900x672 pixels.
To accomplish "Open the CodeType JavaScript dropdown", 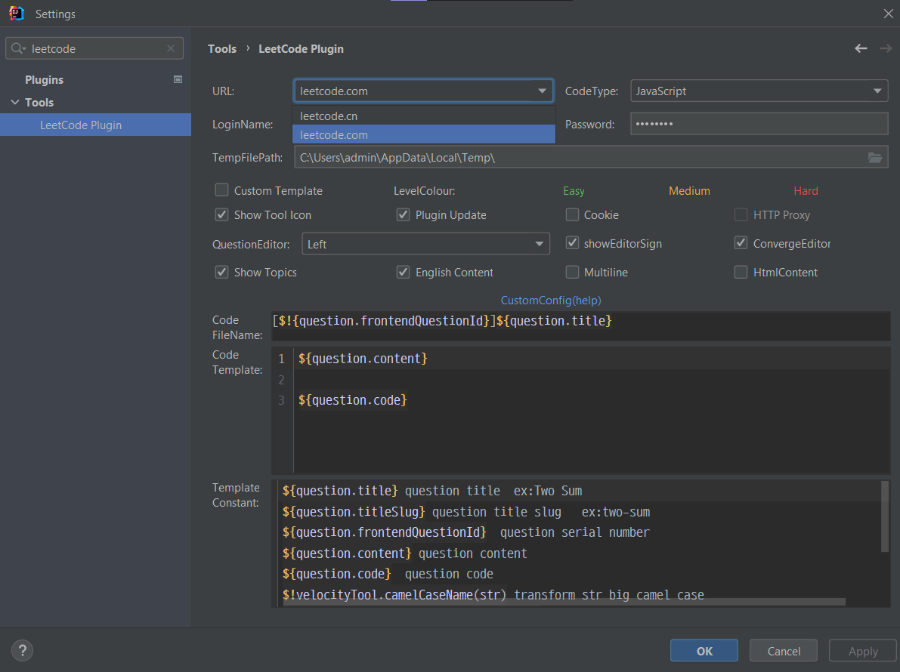I will click(x=759, y=91).
